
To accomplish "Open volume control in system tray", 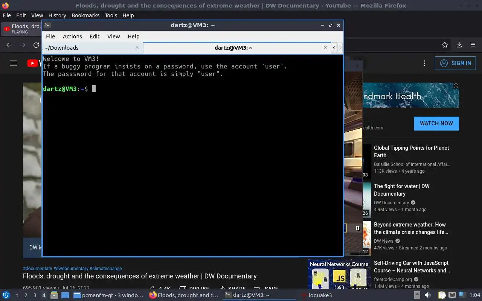I will click(x=428, y=295).
